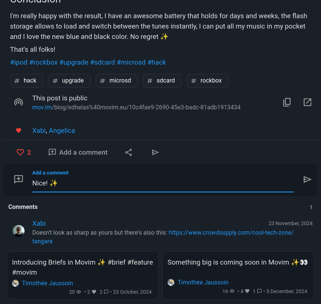Image resolution: width=321 pixels, height=304 pixels.
Task: Click the share icon below the post
Action: pos(129,152)
